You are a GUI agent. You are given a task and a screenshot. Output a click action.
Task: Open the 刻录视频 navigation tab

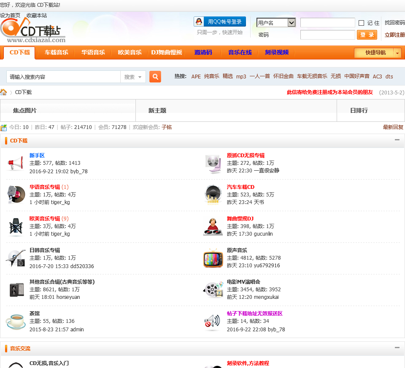276,52
